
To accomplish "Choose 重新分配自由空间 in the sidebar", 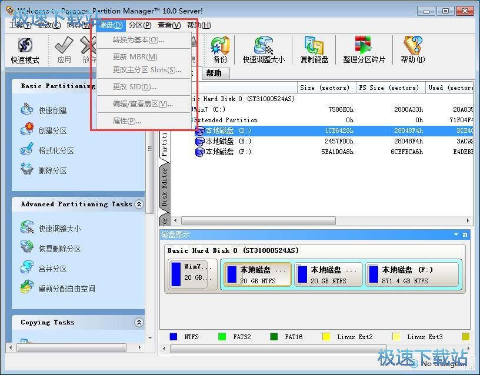I will [x=66, y=289].
